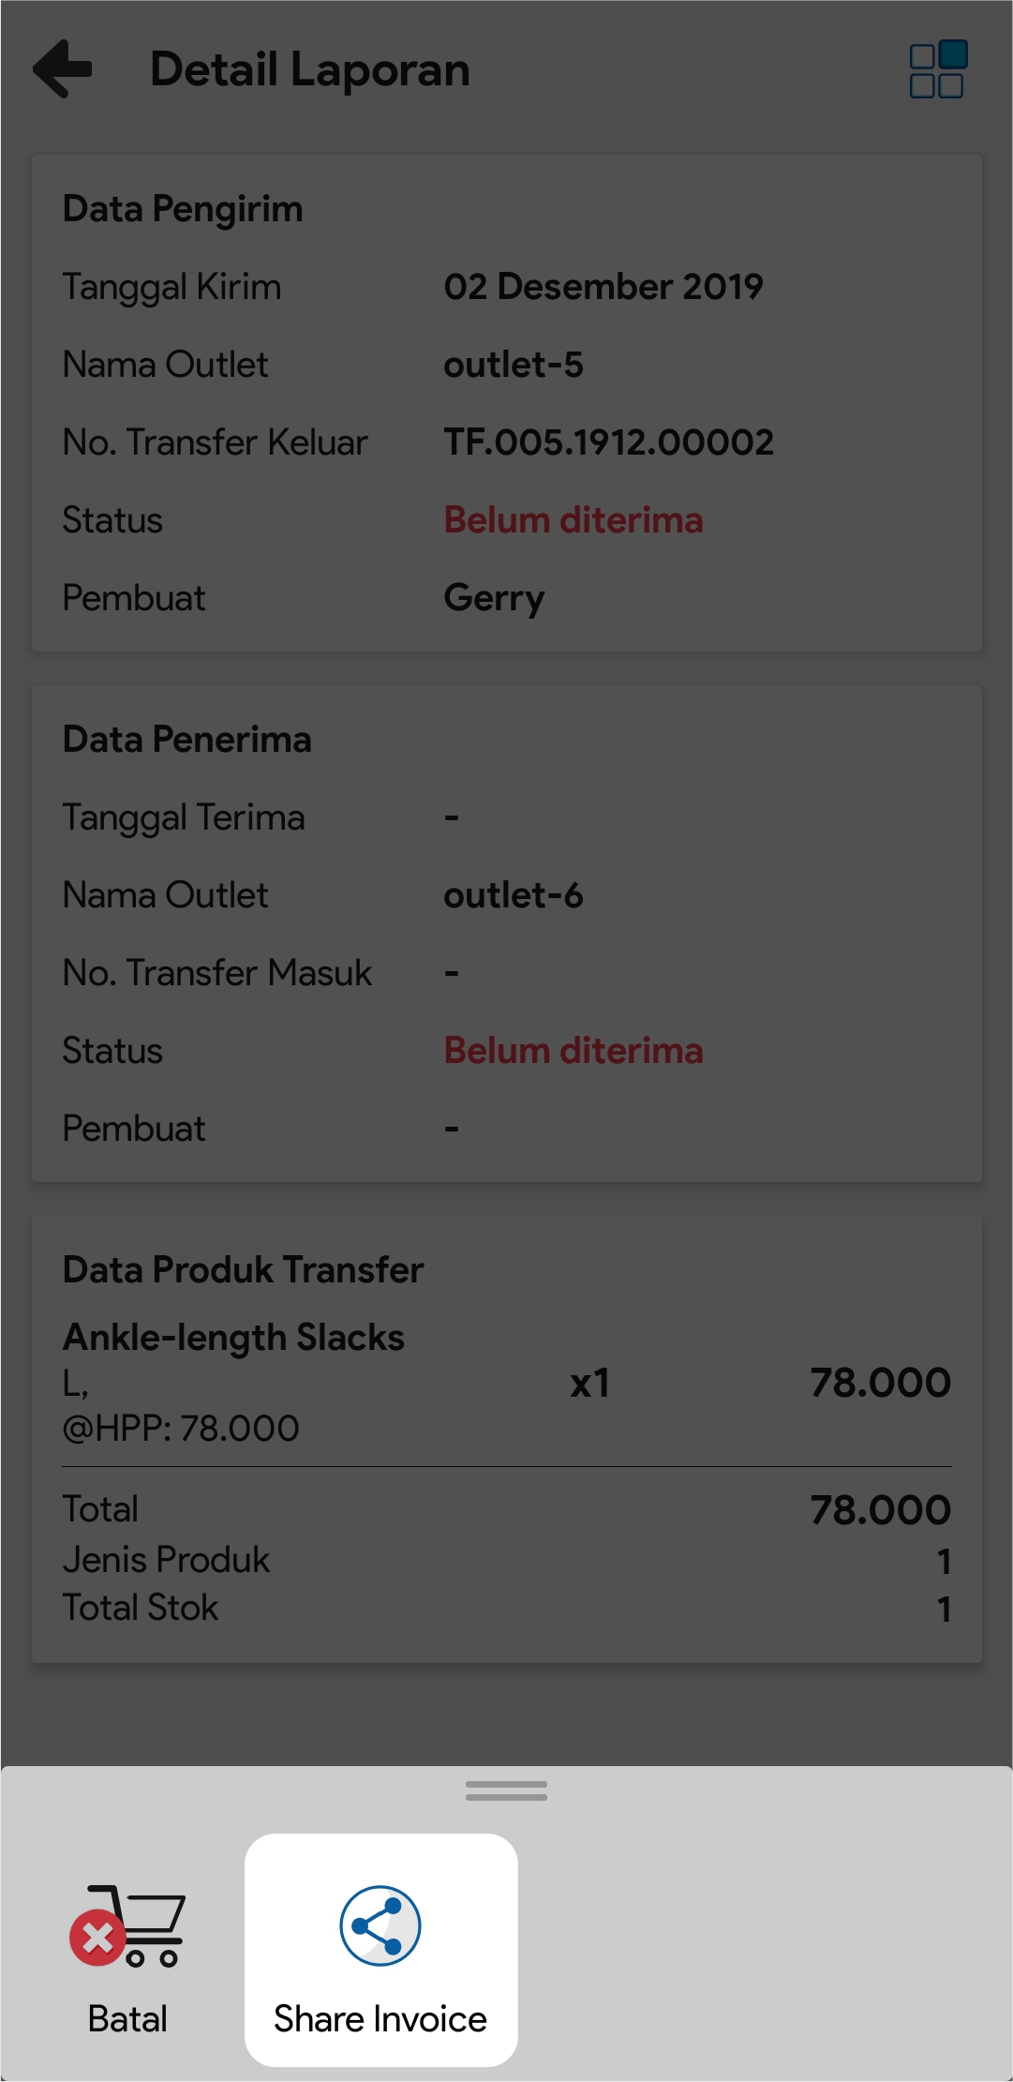
Task: Select sender outlet name outlet-5
Action: (514, 365)
